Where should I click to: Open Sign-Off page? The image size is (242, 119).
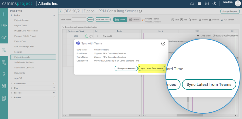click(19, 78)
